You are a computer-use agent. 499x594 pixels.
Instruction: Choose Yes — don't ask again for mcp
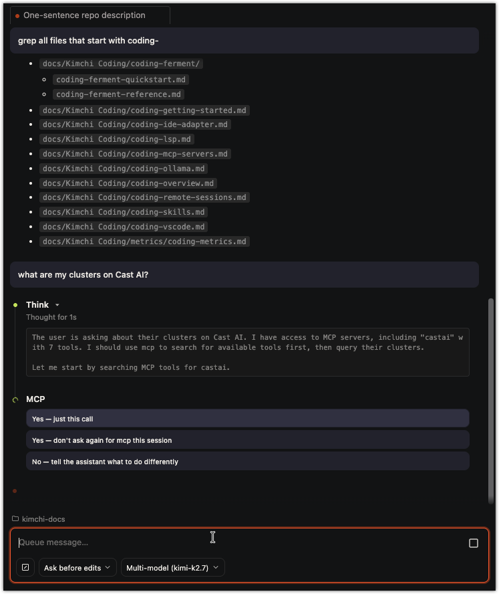247,440
